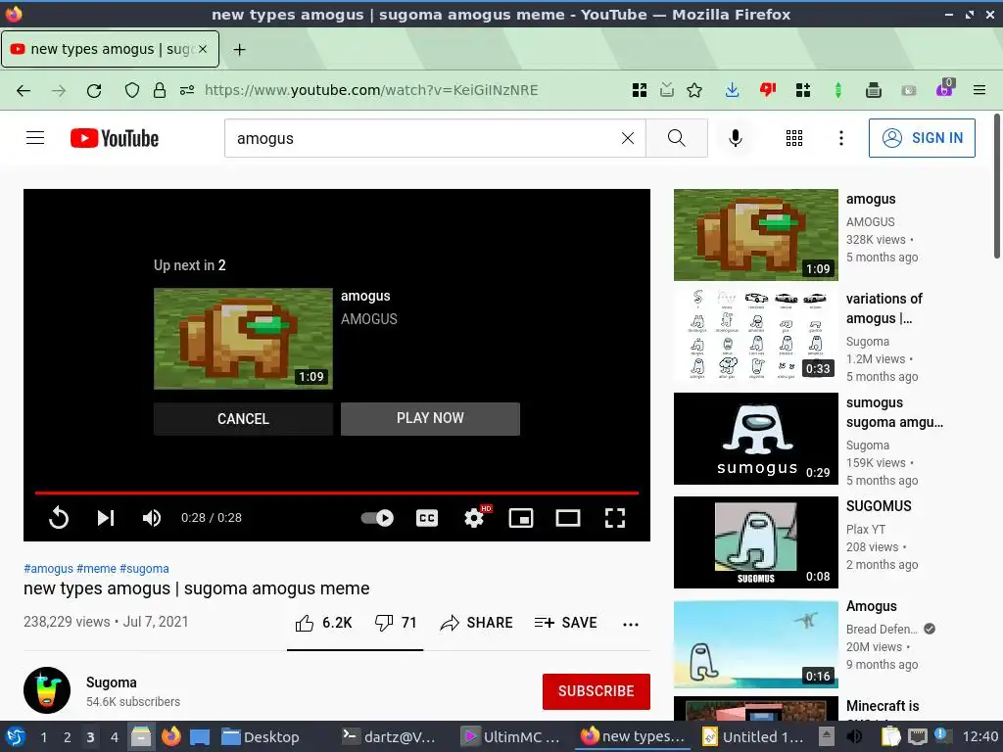Screen dimensions: 1003x752
Task: Open the Amogus video by Bread Defen…
Action: (755, 644)
